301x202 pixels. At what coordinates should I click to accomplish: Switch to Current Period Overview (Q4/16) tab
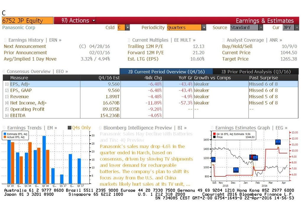(x=166, y=72)
